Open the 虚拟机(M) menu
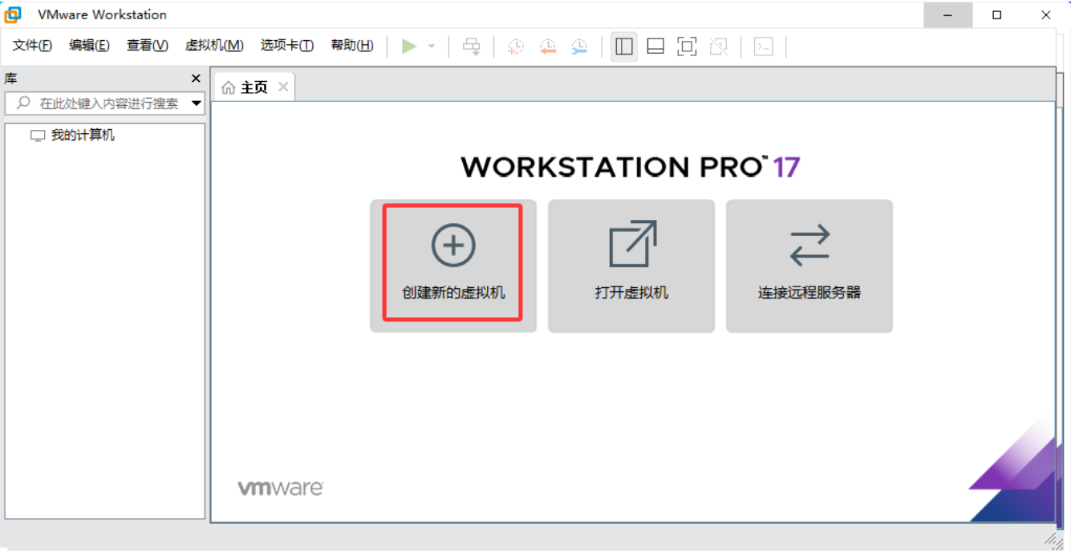Viewport: 1071px width, 552px height. [x=214, y=46]
